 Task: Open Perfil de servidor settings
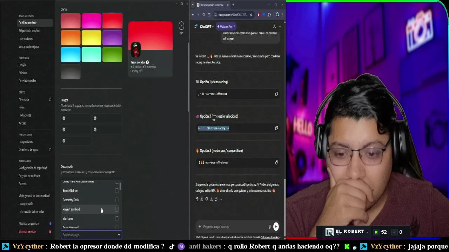pos(35,23)
